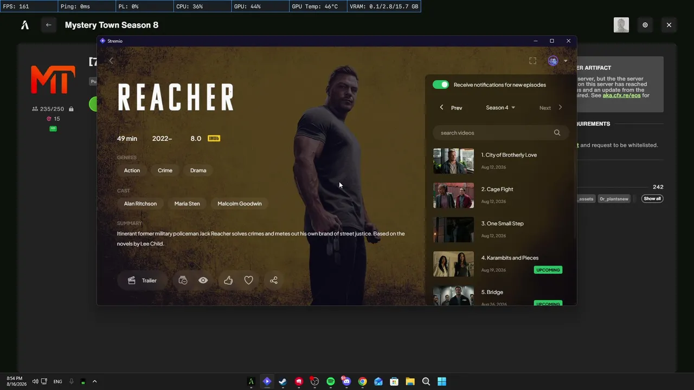Open Spotify from the taskbar
This screenshot has width=694, height=390.
click(331, 381)
